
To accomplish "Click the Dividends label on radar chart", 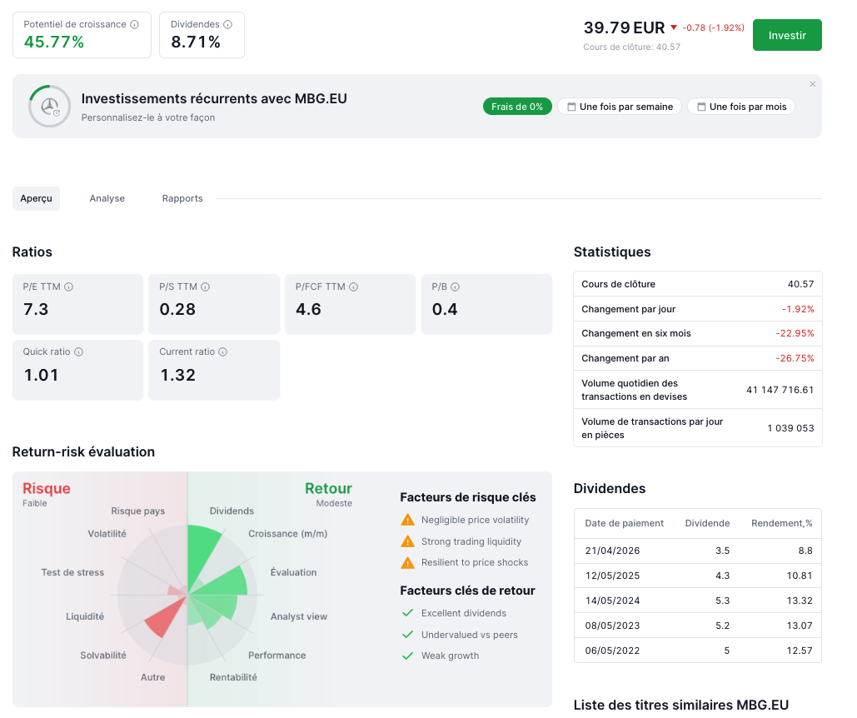I will pyautogui.click(x=232, y=511).
